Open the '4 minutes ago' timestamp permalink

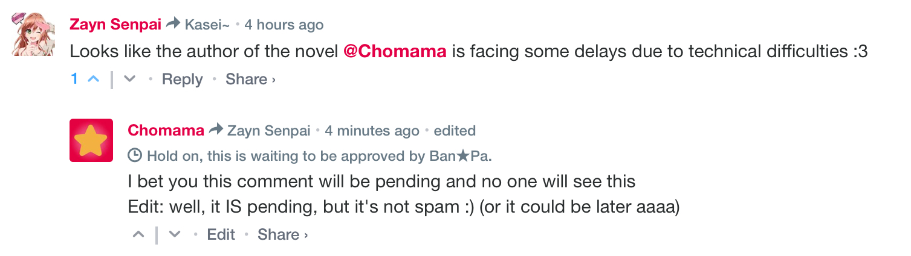pyautogui.click(x=372, y=131)
